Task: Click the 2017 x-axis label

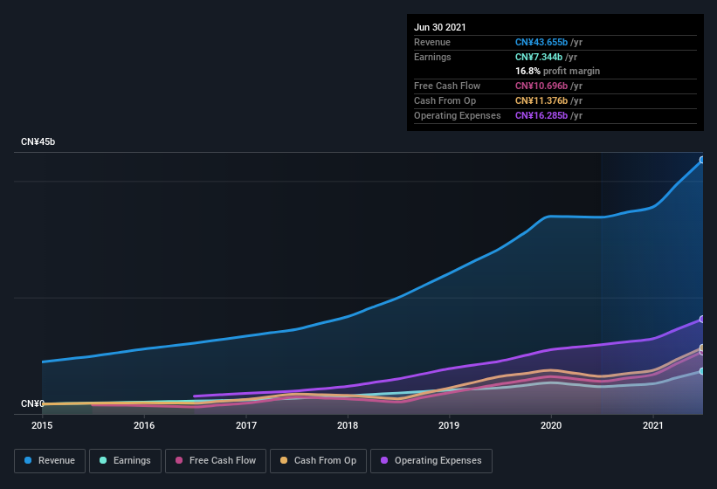Action: [x=246, y=425]
